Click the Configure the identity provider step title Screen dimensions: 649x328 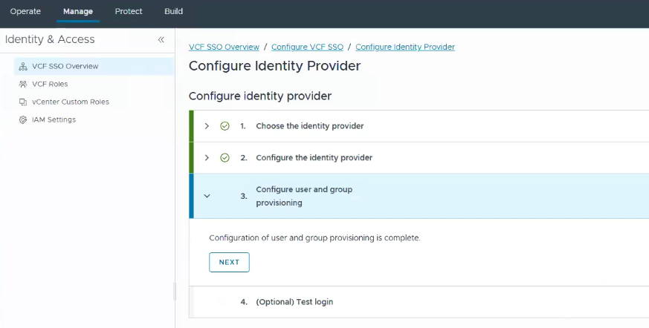click(x=314, y=158)
